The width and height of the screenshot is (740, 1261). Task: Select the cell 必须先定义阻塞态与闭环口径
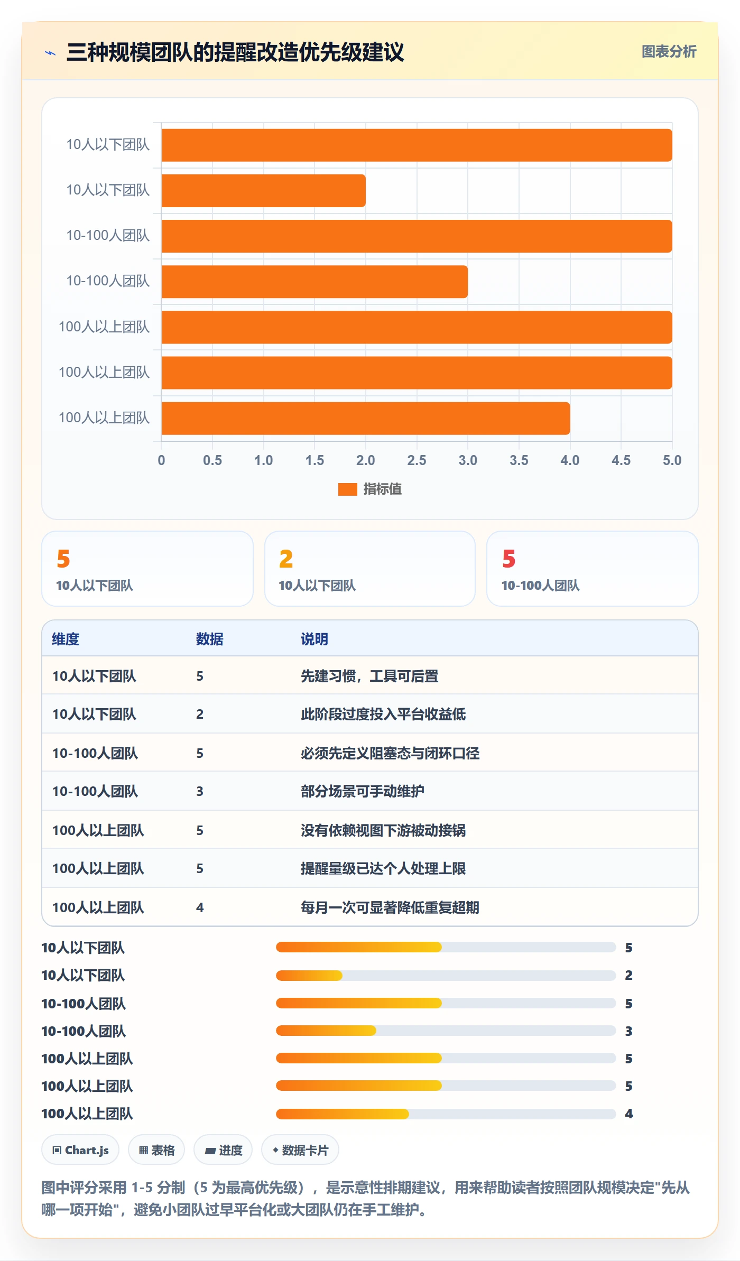[390, 753]
